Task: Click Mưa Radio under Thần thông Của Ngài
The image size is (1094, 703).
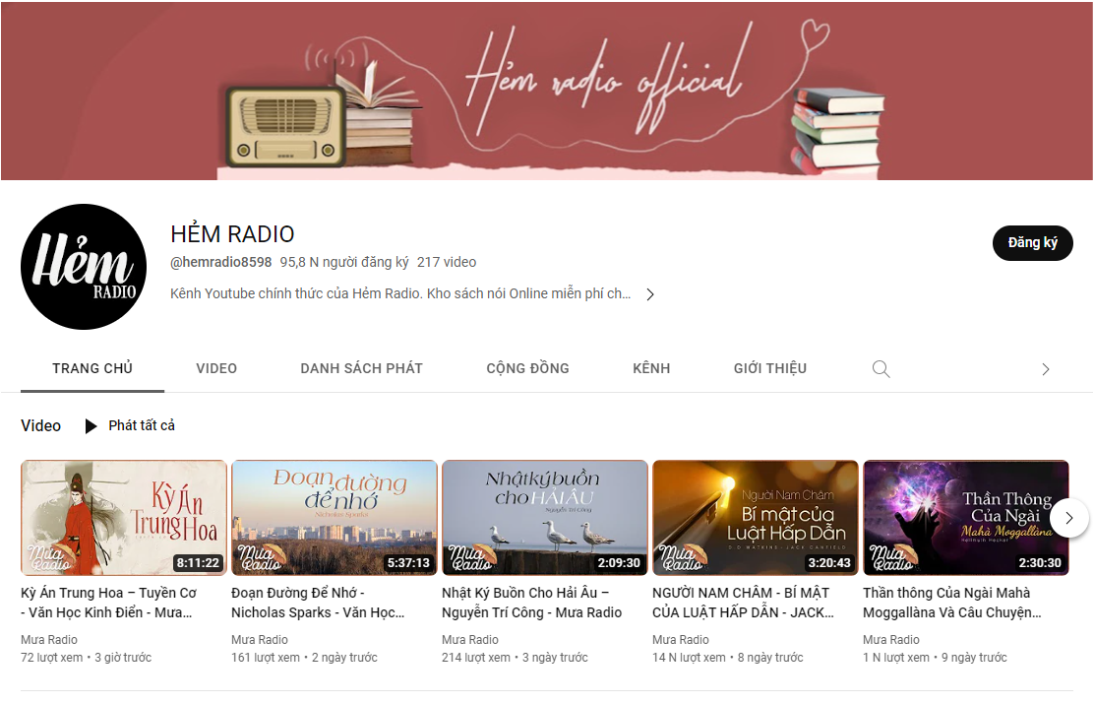Action: tap(891, 639)
